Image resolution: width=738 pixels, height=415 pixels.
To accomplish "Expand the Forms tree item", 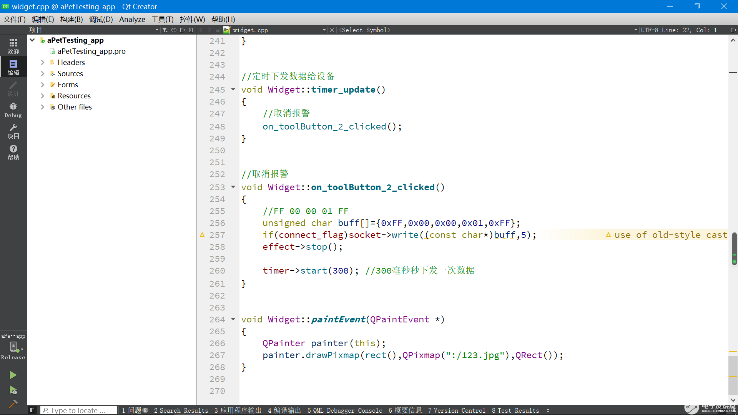I will [42, 85].
